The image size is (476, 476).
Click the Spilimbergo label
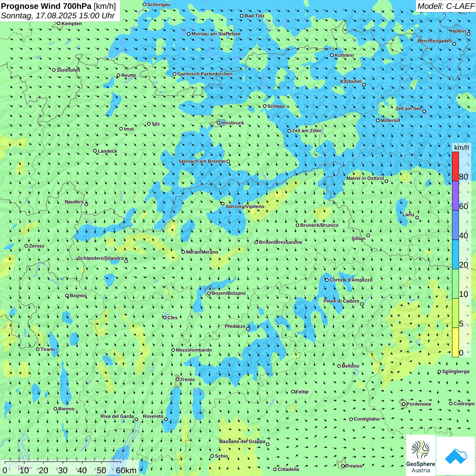tap(456, 371)
